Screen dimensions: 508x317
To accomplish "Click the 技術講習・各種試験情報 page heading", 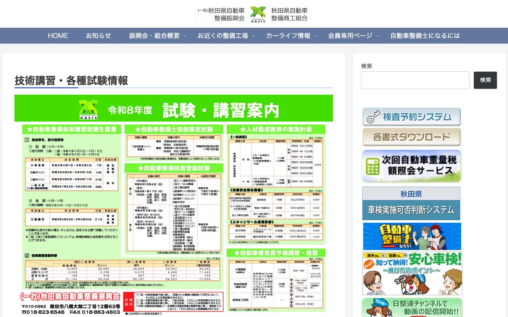I will coord(71,81).
